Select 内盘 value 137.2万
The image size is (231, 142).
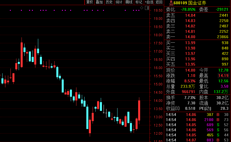[221, 92]
